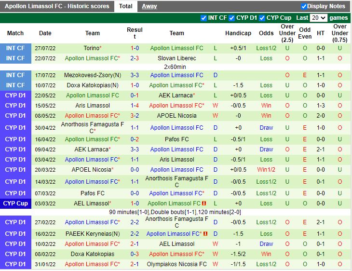This screenshot has width=352, height=271.
Task: Click red card icon in AEL Limassol cup row
Action: (x=204, y=203)
